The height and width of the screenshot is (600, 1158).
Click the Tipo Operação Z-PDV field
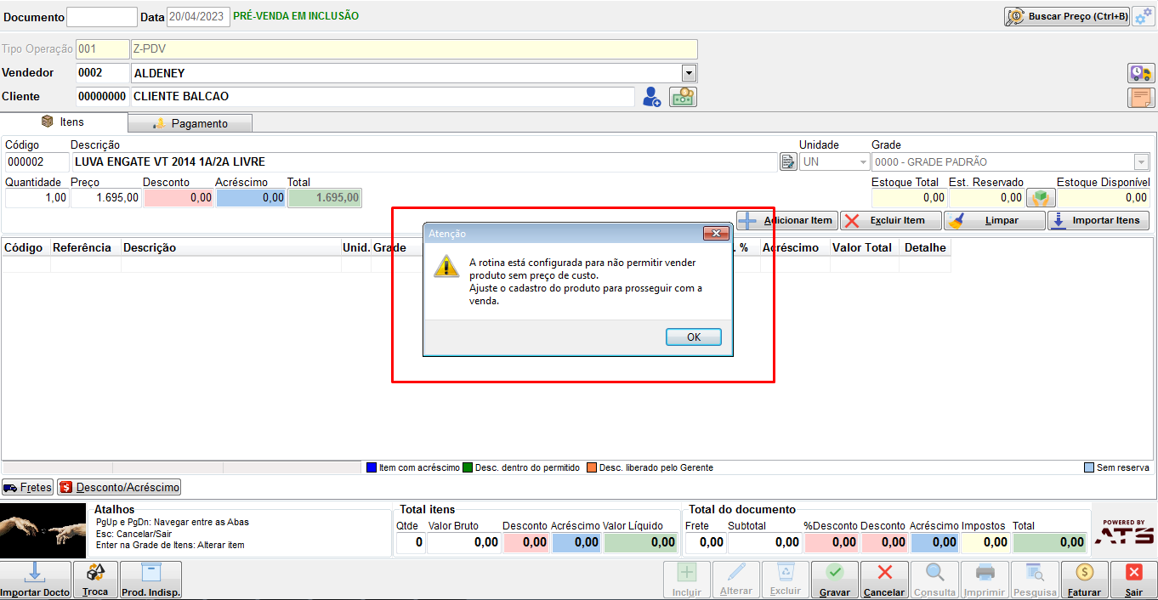coord(414,49)
